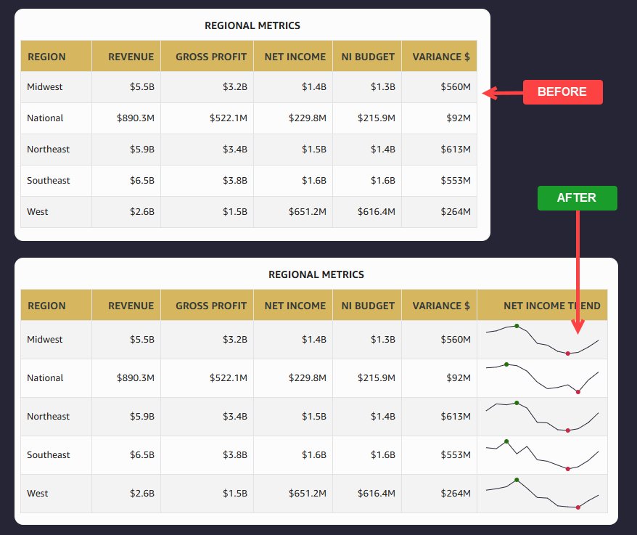Click West variance $264M in lower table
This screenshot has height=535, width=637.
pyautogui.click(x=456, y=494)
